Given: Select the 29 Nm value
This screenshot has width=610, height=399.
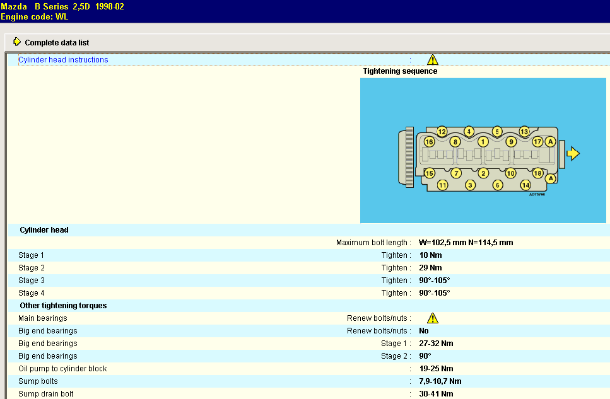Looking at the screenshot, I should 430,268.
